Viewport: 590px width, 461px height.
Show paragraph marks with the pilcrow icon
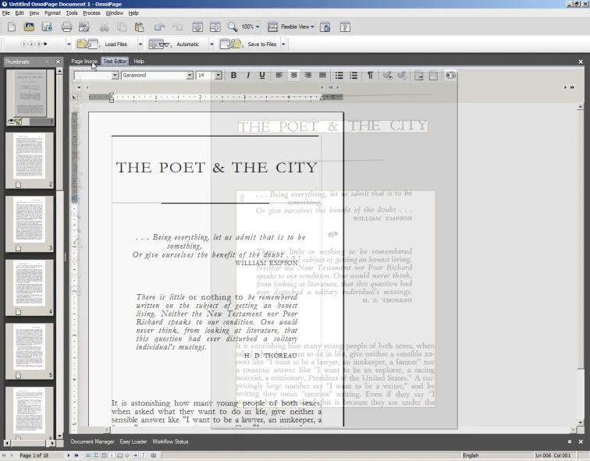370,76
